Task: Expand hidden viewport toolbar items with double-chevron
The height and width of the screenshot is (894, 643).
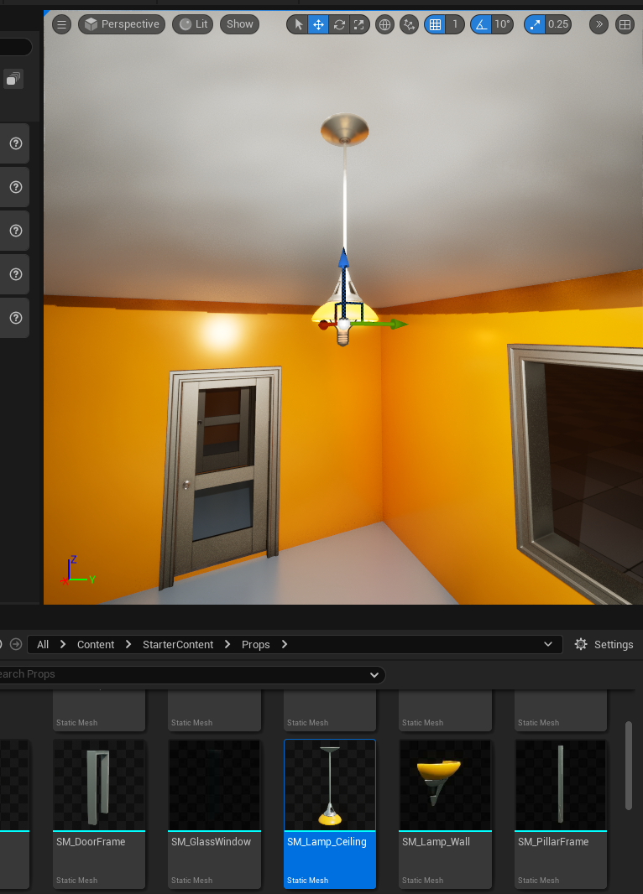Action: tap(599, 24)
